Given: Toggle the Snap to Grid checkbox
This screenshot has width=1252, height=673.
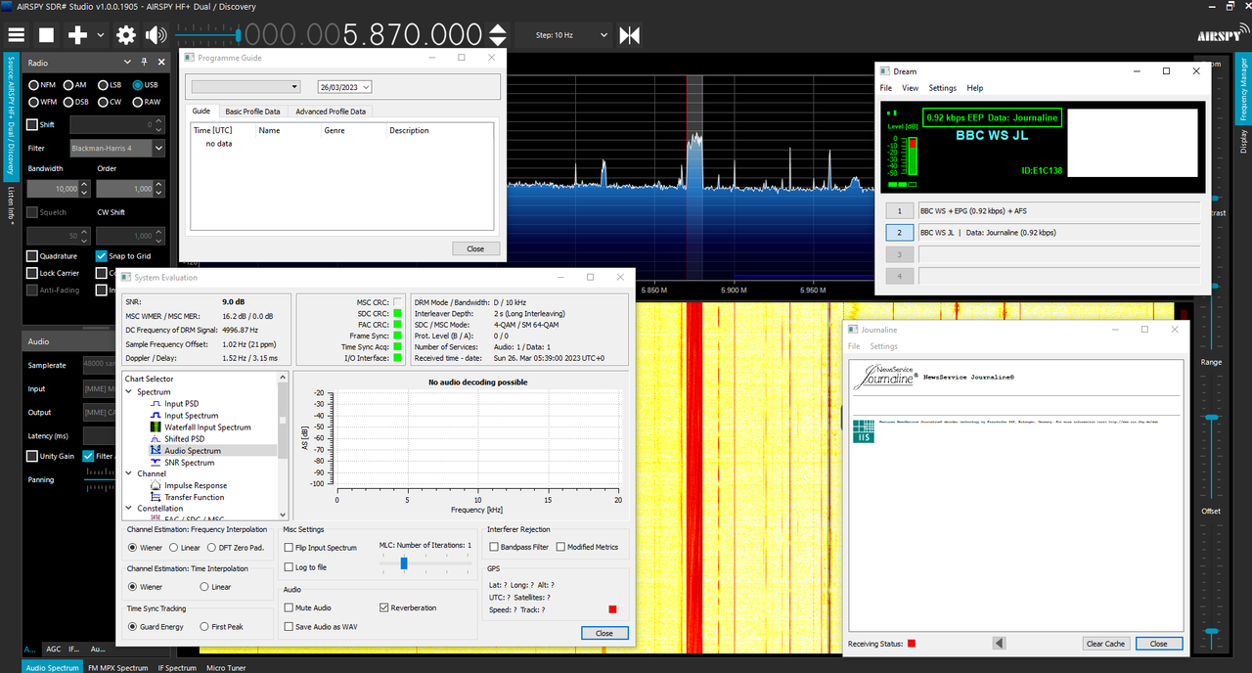Looking at the screenshot, I should pyautogui.click(x=102, y=256).
